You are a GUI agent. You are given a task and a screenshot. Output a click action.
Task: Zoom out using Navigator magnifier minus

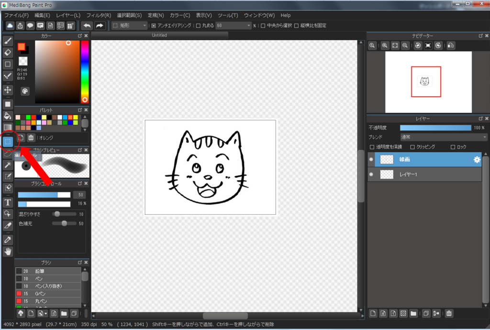tap(405, 45)
